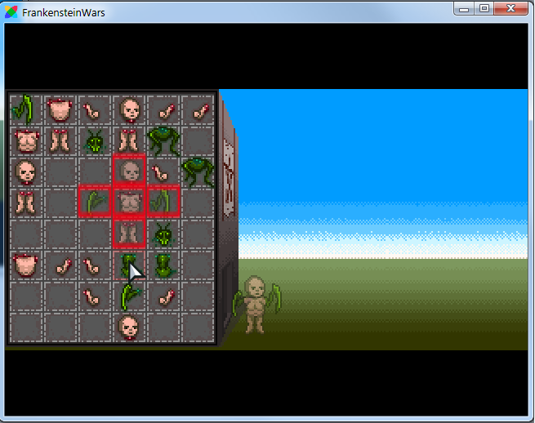This screenshot has height=423, width=535.
Task: Select the highlighted green wing right of the torso
Action: click(x=163, y=202)
